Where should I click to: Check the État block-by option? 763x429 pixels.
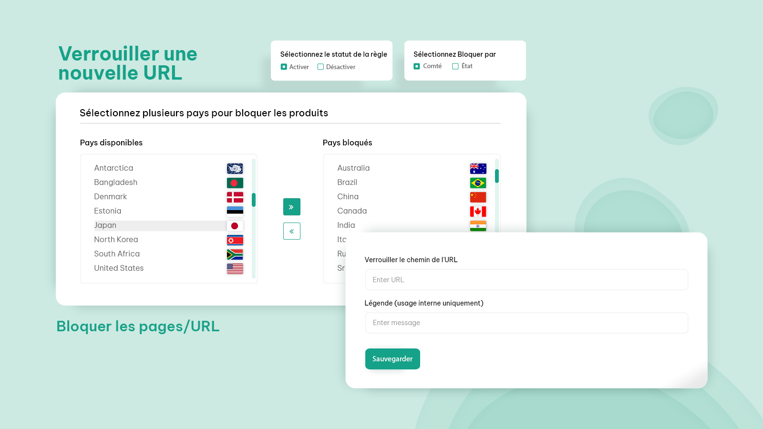click(455, 66)
